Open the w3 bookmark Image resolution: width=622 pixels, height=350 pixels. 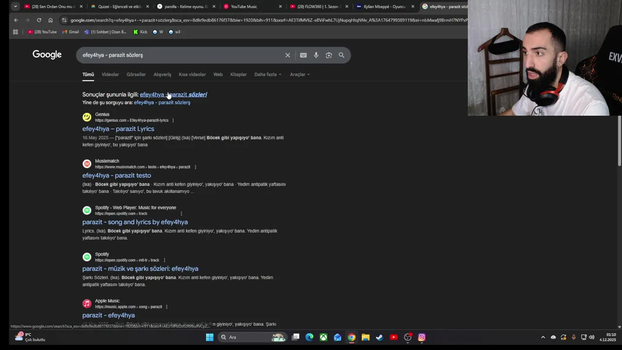[x=174, y=32]
